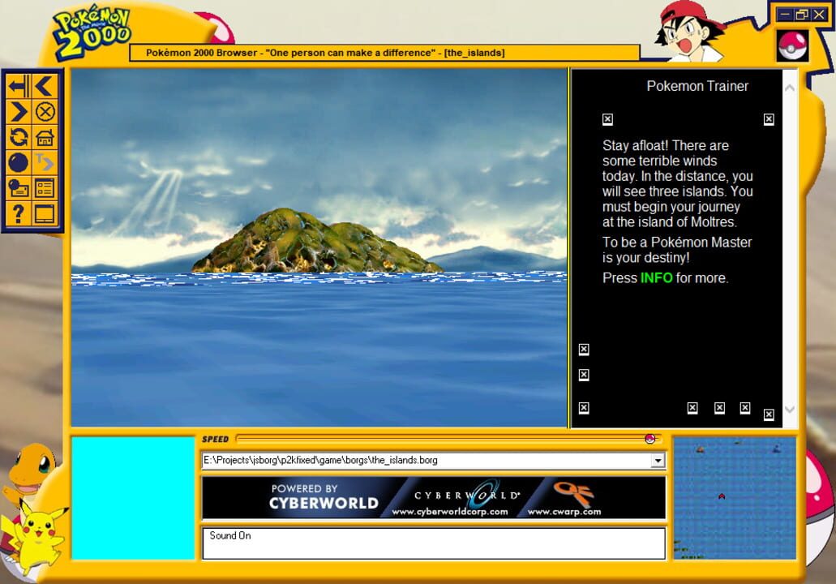Visit the Powered by Cyberworld banner

tap(434, 497)
